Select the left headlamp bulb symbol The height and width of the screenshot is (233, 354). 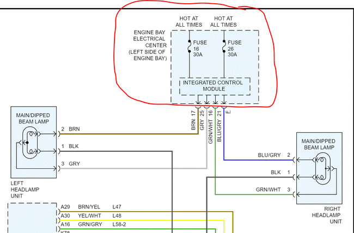[30, 143]
